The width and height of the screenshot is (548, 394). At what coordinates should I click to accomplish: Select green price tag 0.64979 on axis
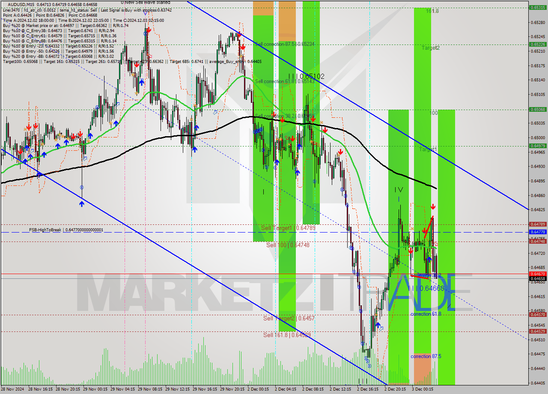[x=538, y=146]
